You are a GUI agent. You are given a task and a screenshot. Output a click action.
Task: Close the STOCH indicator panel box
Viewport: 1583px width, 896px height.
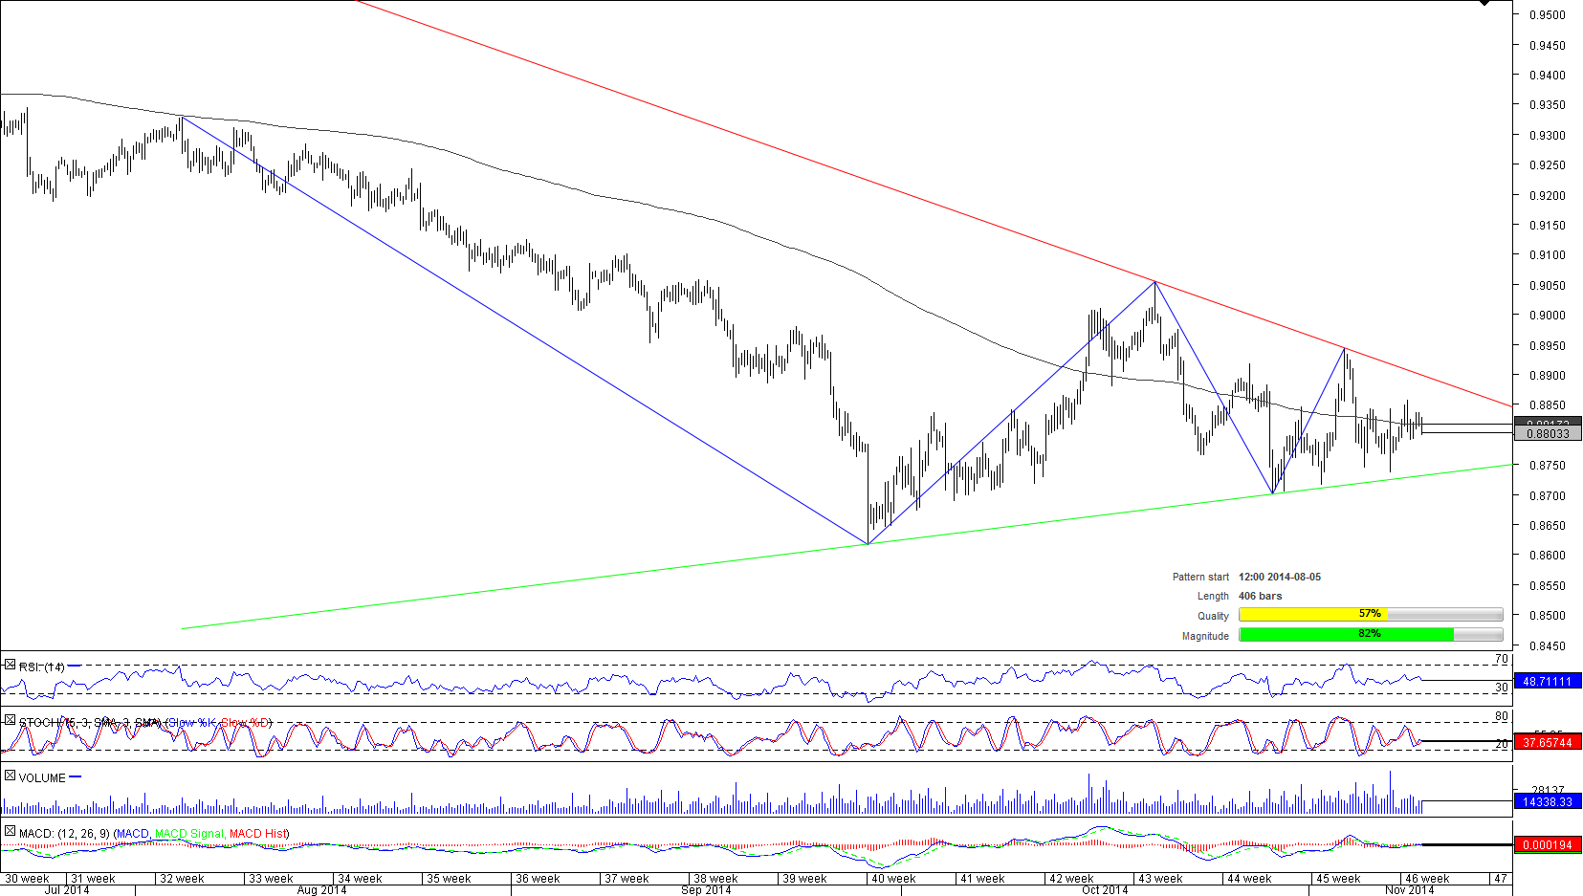[10, 720]
